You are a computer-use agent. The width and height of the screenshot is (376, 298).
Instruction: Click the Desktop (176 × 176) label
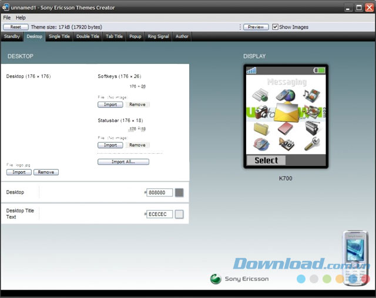(28, 76)
